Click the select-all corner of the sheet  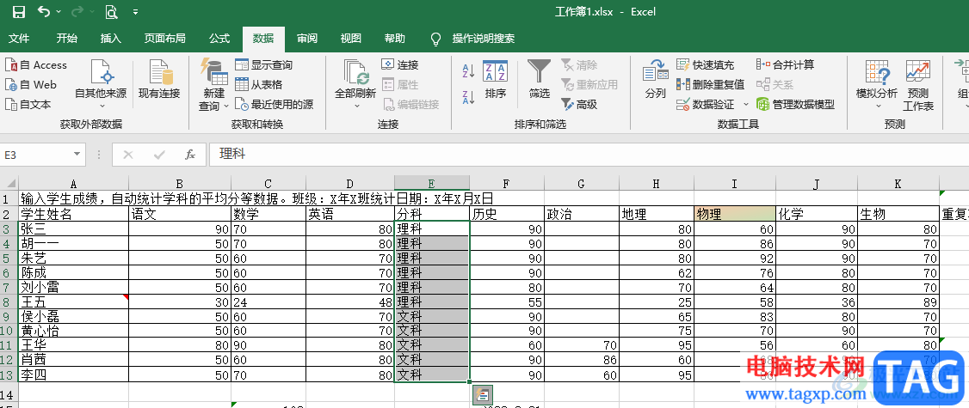point(9,183)
